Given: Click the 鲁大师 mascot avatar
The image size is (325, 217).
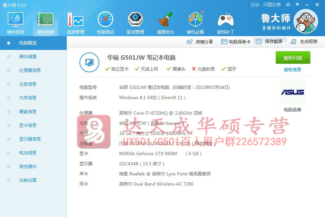Looking at the screenshot, I should 306,21.
